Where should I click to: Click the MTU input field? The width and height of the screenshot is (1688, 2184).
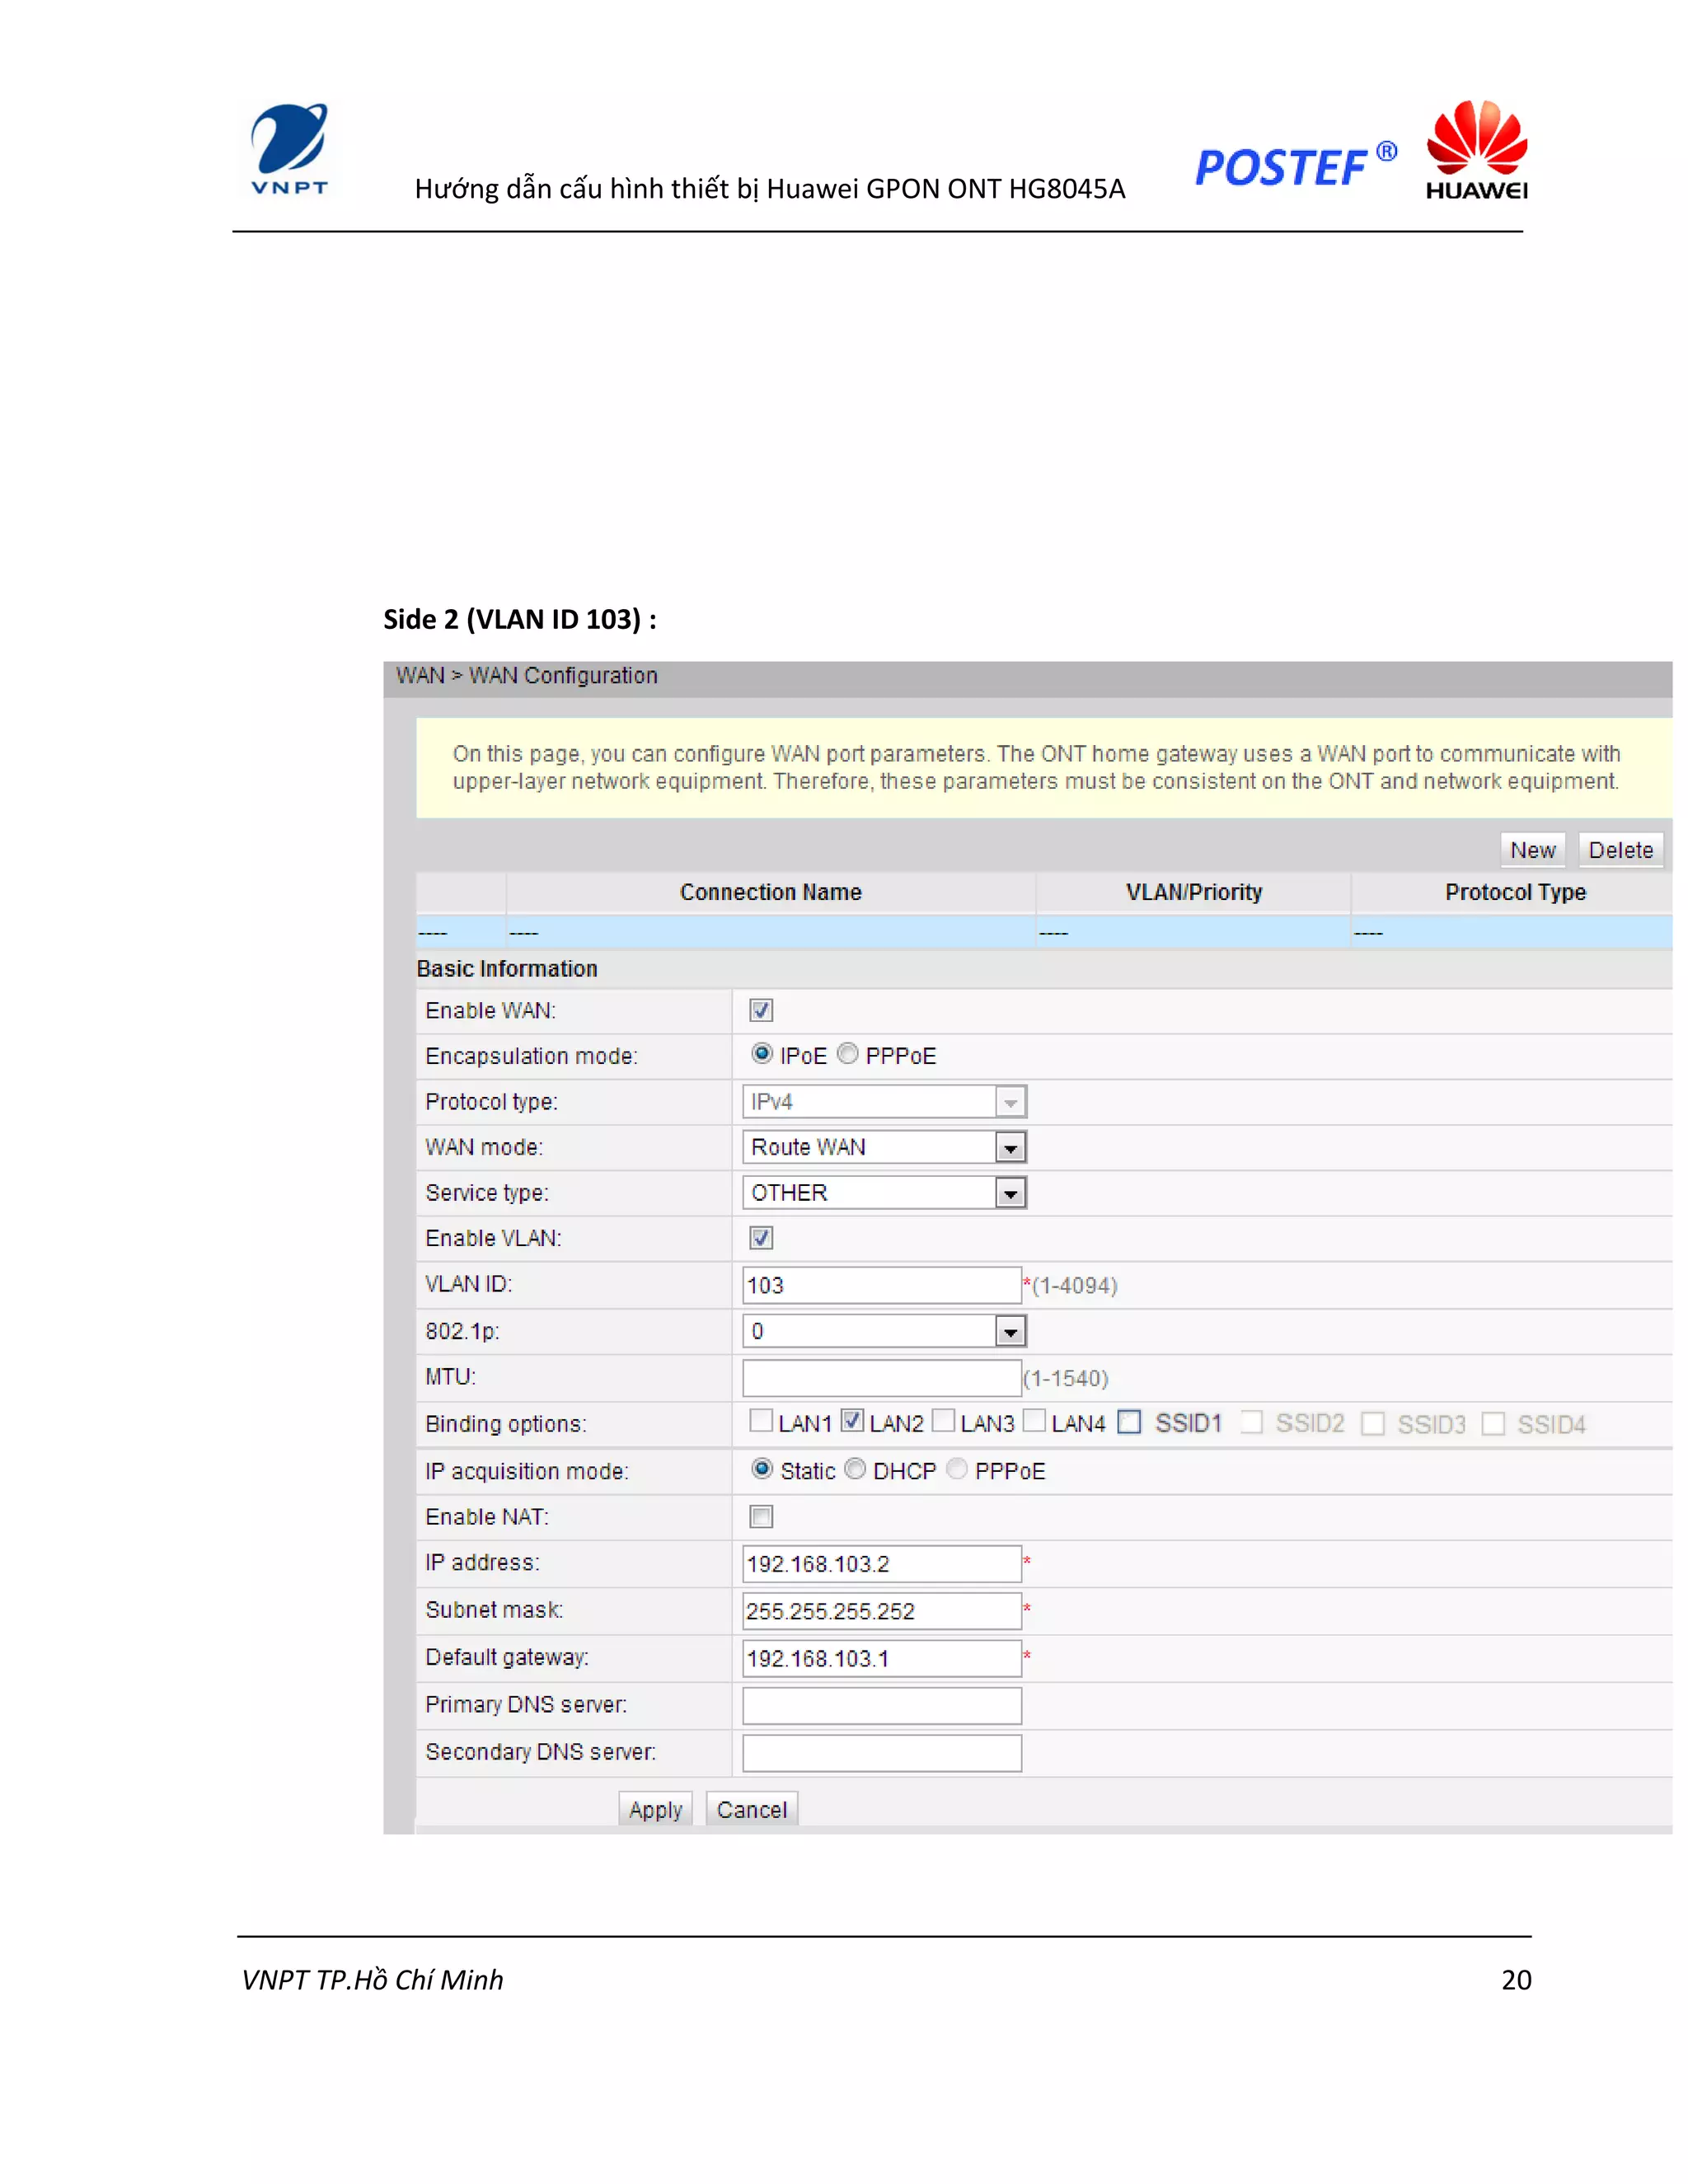pos(881,1378)
